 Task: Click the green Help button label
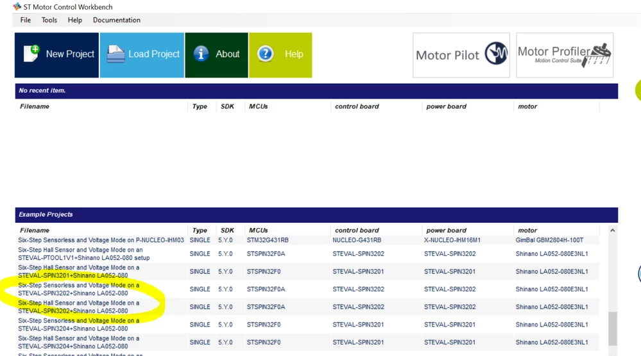[x=294, y=54]
